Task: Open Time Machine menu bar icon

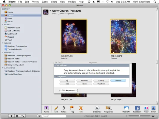Action: (x=89, y=2)
